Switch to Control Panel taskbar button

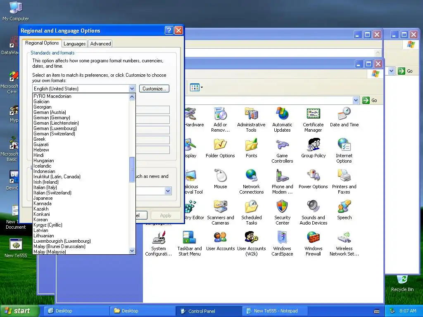(x=208, y=311)
